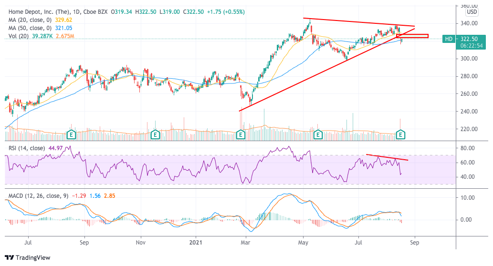Click the Jul 2021 time axis label
The height and width of the screenshot is (266, 493).
tap(358, 243)
